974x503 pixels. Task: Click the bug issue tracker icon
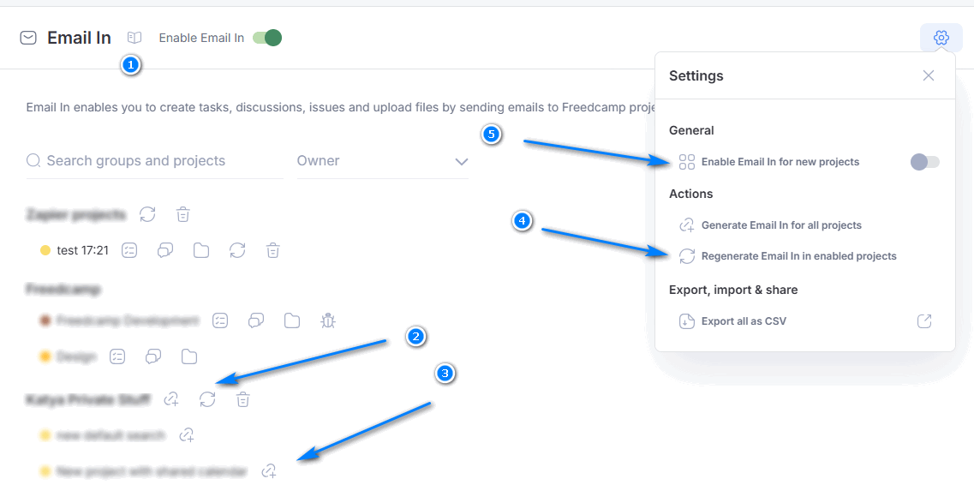pos(328,320)
